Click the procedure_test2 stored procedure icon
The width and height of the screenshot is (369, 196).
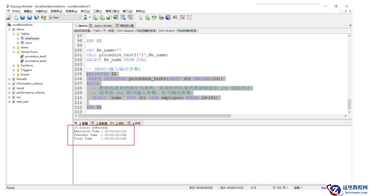[22, 57]
